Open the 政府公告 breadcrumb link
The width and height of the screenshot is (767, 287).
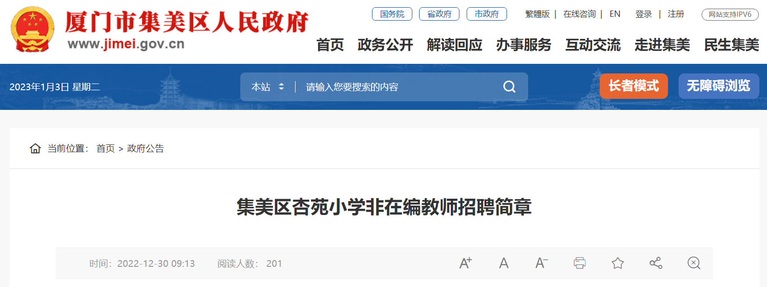pos(146,148)
